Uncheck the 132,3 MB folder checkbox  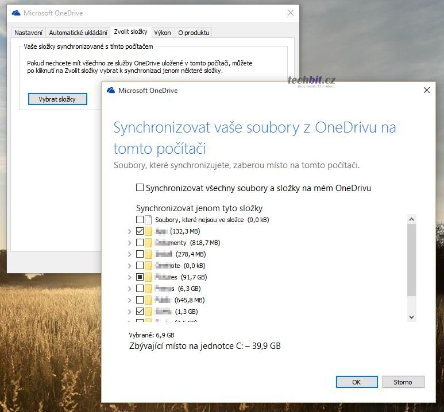[140, 231]
